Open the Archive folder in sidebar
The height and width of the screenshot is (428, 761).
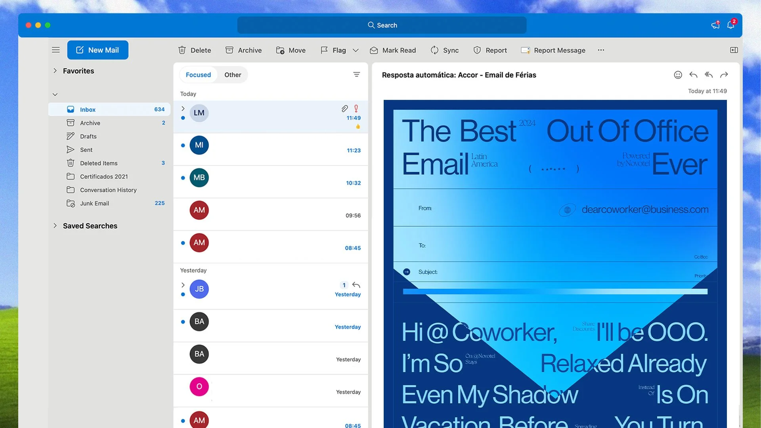pos(109,123)
